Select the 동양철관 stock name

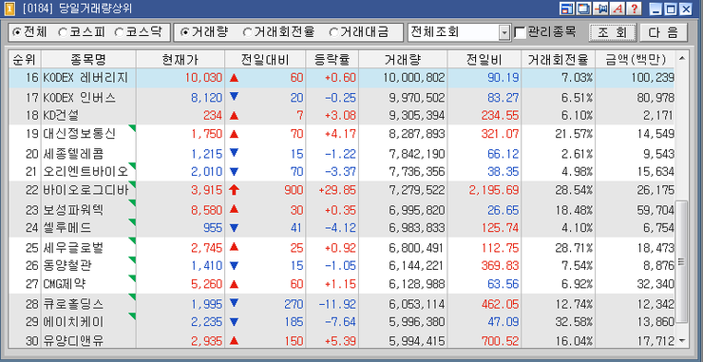[67, 266]
